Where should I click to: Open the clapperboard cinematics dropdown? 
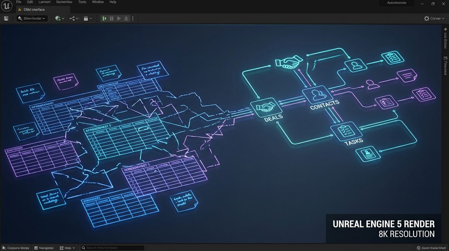[88, 19]
